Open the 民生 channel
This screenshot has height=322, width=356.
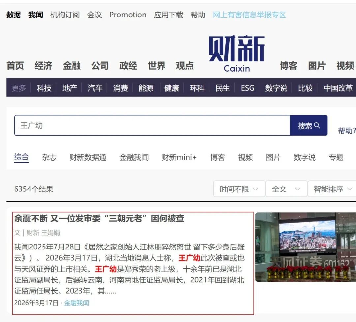coord(223,88)
